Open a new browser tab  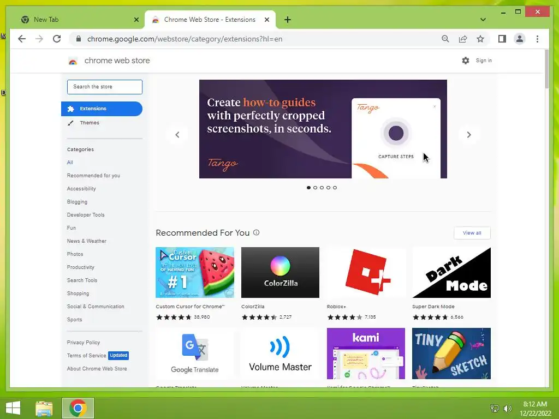click(x=288, y=20)
